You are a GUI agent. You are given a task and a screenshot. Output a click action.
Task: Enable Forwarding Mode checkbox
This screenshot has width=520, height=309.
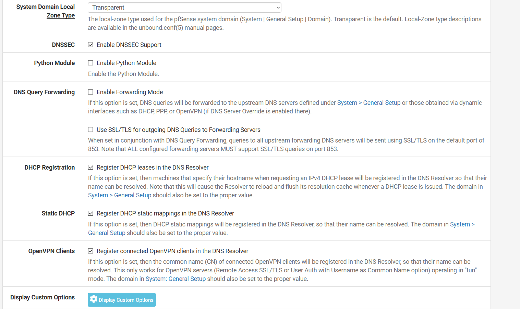pyautogui.click(x=90, y=92)
